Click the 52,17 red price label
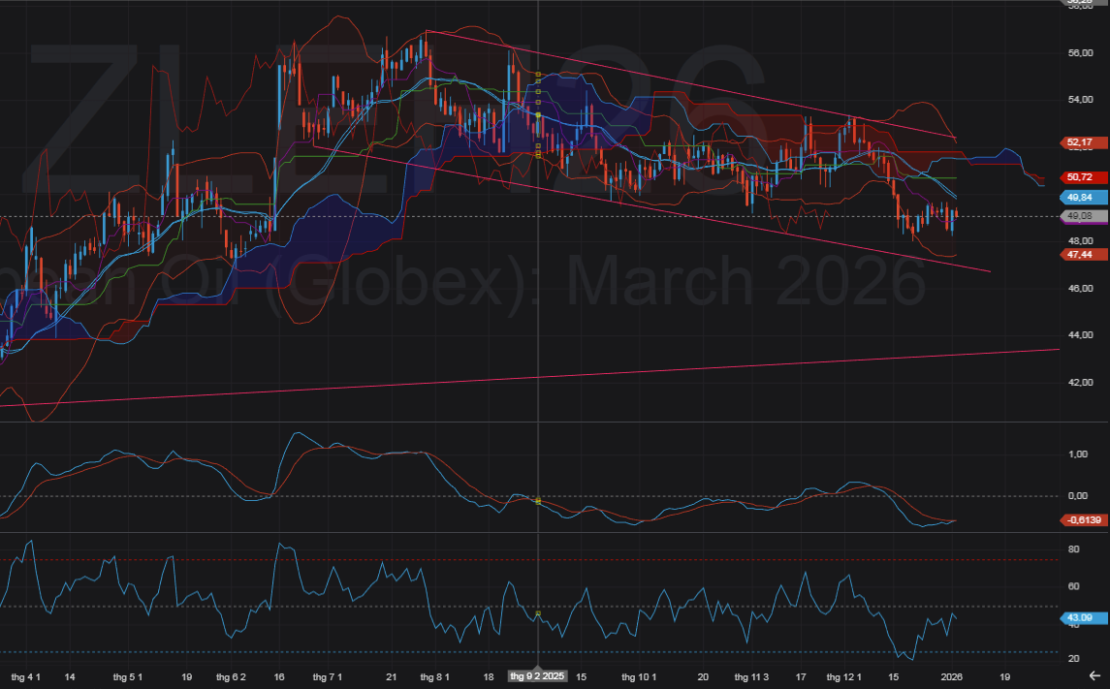 (x=1079, y=142)
